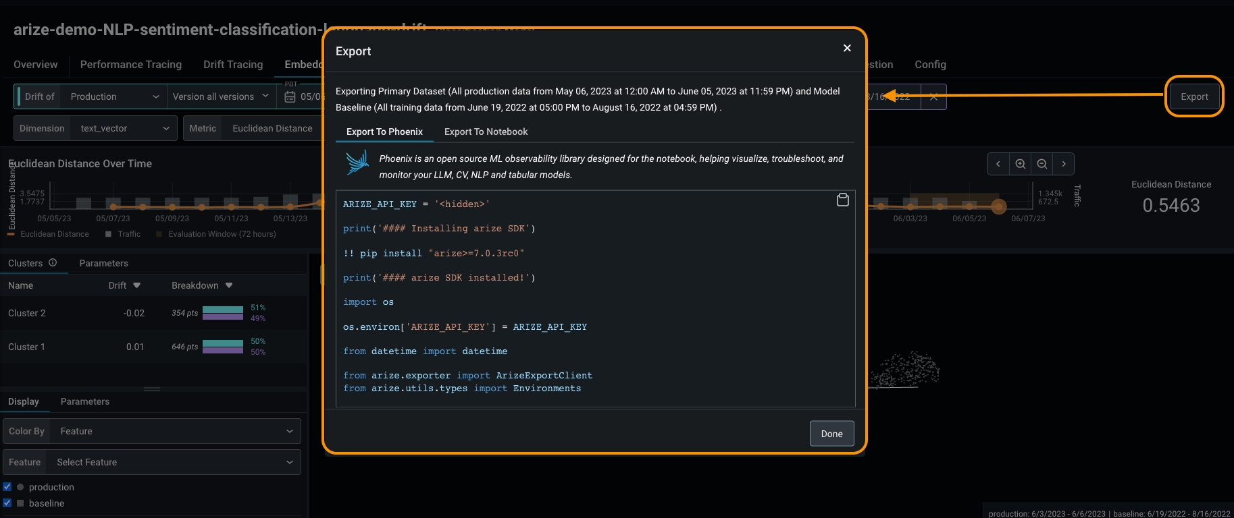Click the highlighted Export button
This screenshot has height=518, width=1234.
(x=1194, y=96)
